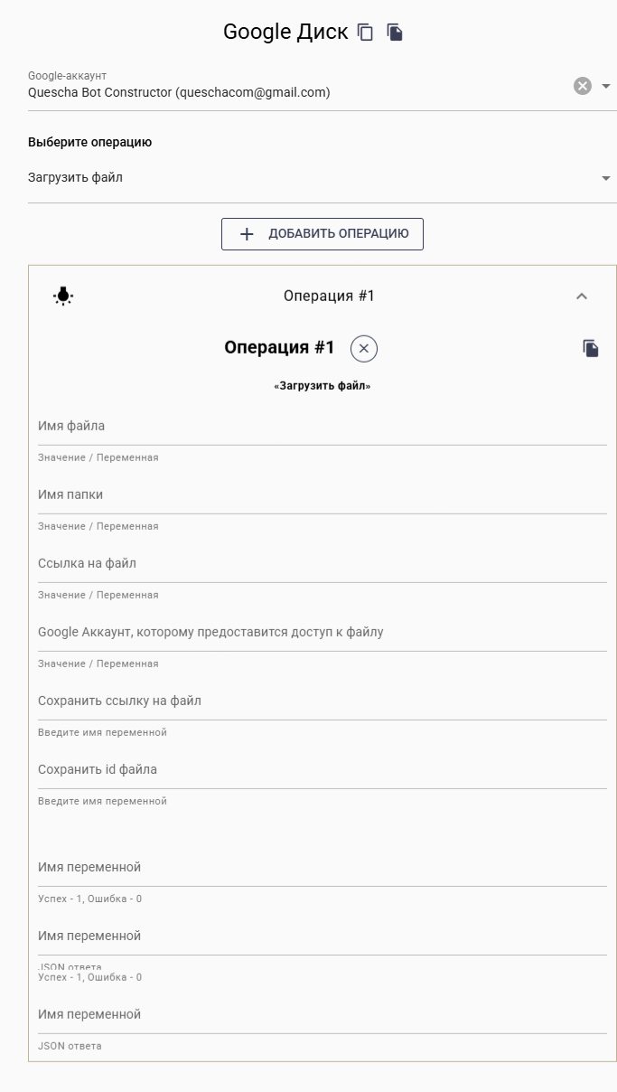The width and height of the screenshot is (617, 1092).
Task: Click the copy icon beside Google Диск title
Action: 366,33
